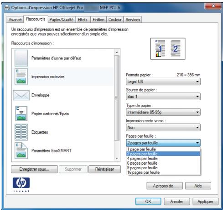Viewport: 223px width, 210px height.
Task: Click the shortcuts list scroll down arrow
Action: tap(117, 158)
